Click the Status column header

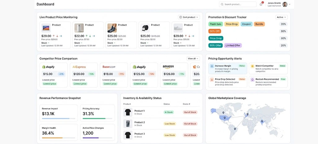[166, 104]
